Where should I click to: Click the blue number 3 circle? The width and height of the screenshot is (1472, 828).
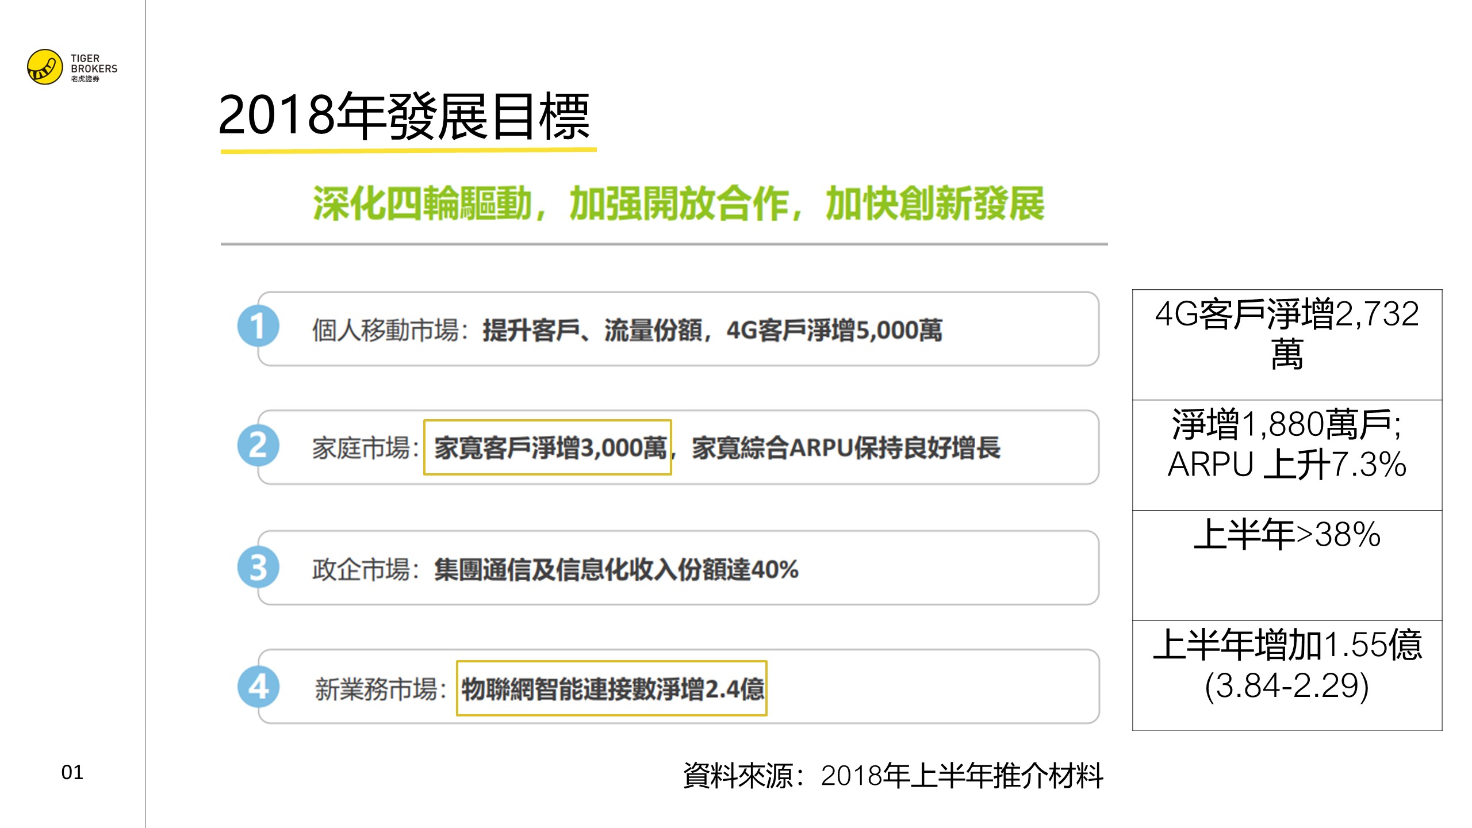click(258, 567)
